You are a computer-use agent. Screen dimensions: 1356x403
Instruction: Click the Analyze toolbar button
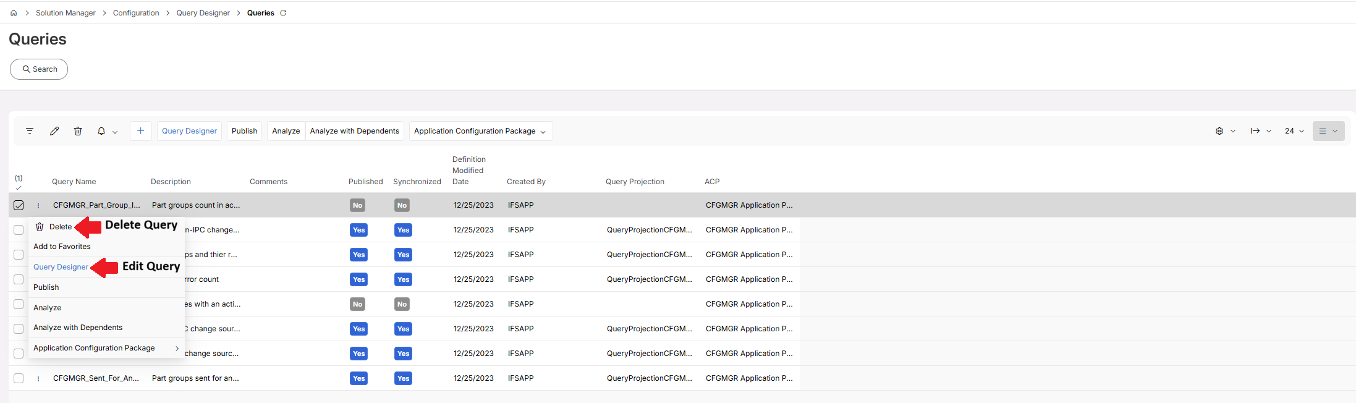[x=286, y=131]
